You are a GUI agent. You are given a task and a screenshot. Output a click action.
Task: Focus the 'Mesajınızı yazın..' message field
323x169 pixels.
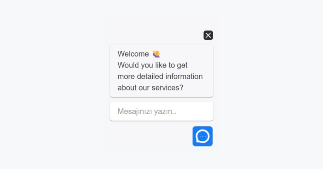(161, 112)
